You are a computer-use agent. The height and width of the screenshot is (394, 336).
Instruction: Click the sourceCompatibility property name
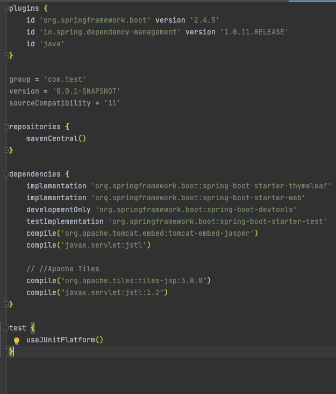point(50,103)
